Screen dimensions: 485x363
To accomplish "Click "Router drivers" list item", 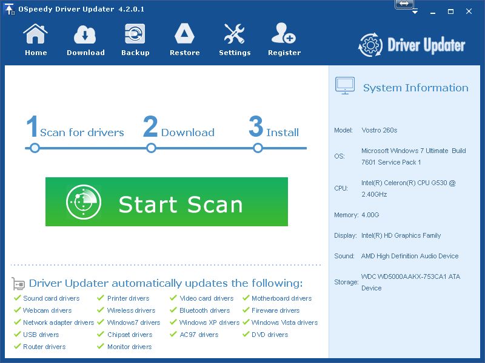I will [x=44, y=347].
